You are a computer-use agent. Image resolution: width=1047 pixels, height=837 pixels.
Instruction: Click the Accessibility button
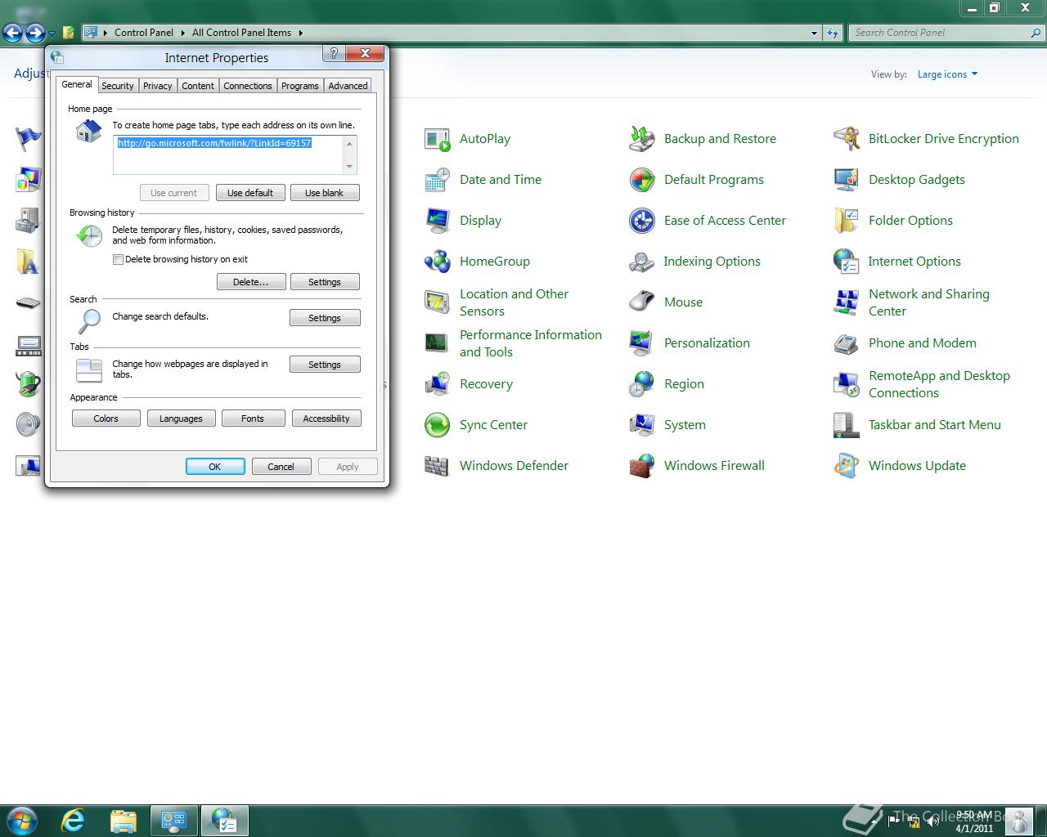(x=326, y=418)
